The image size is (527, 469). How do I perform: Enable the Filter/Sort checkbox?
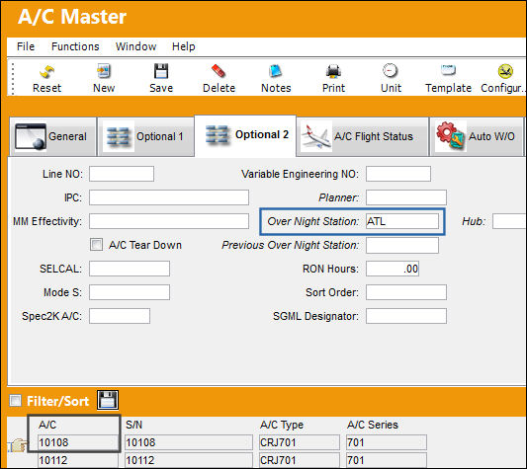[16, 400]
